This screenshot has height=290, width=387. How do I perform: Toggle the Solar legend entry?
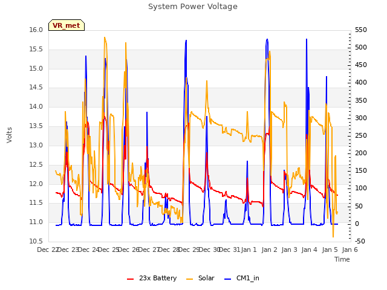200,278
